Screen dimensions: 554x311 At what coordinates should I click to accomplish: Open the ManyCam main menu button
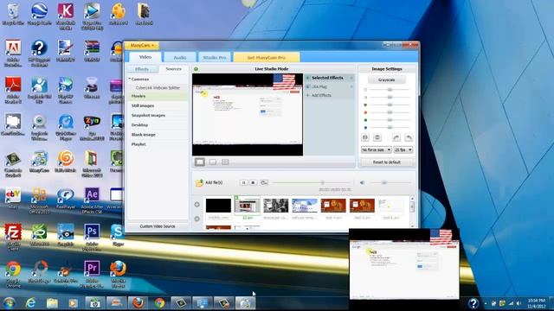coord(142,45)
